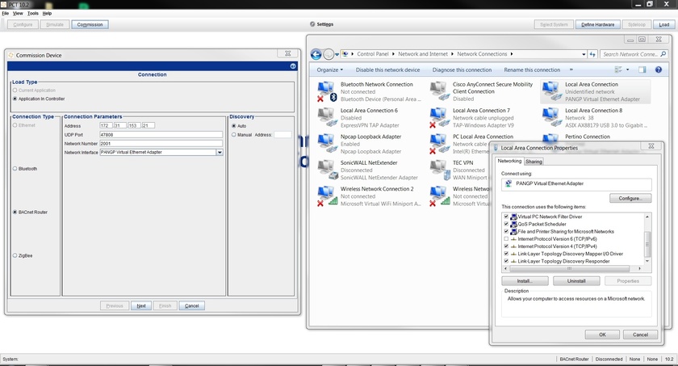Select Wireless Network Connection 2 icon
This screenshot has width=678, height=366.
[x=326, y=196]
